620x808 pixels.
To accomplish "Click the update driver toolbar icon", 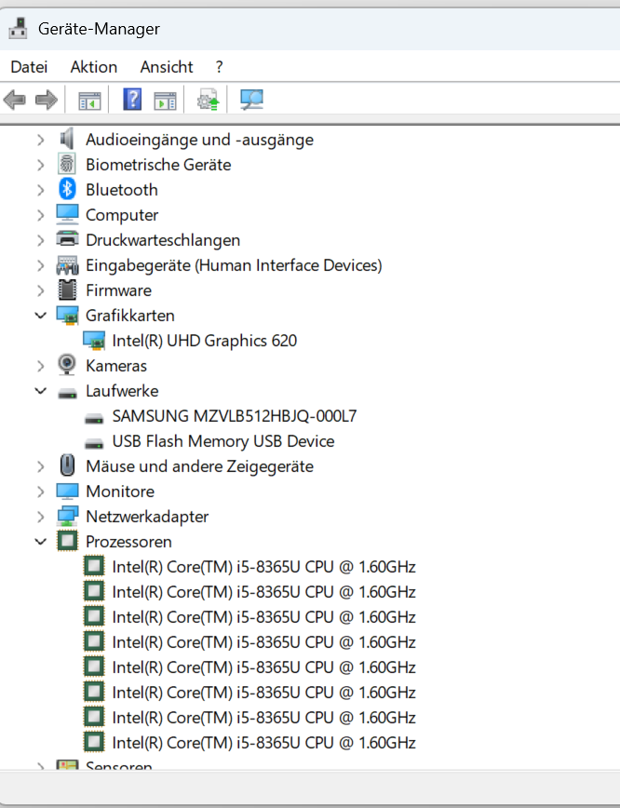I will point(209,100).
